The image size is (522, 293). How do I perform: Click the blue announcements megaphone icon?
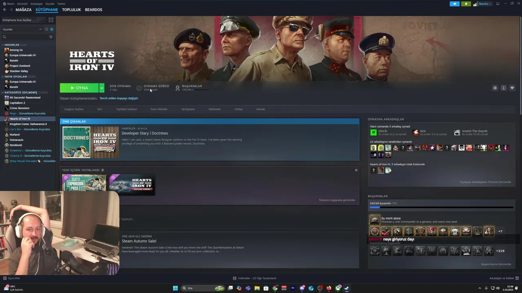[x=455, y=4]
